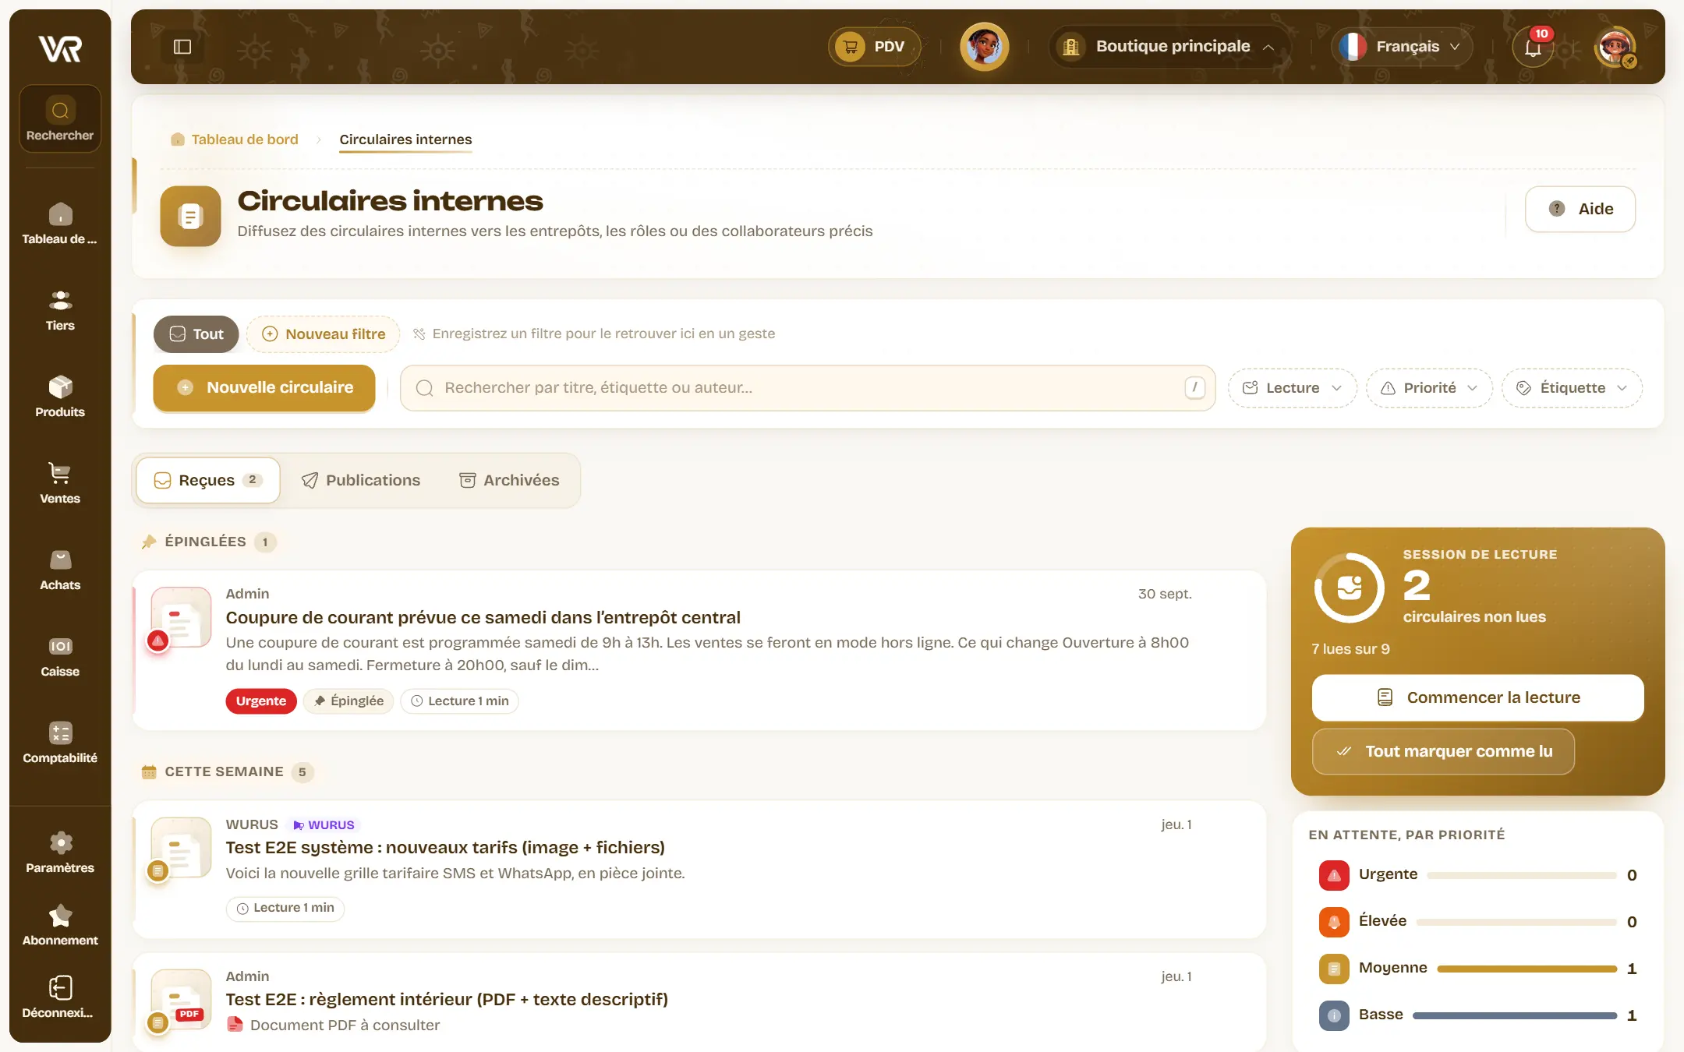Go to Tableau de bord sidebar item

pyautogui.click(x=60, y=224)
